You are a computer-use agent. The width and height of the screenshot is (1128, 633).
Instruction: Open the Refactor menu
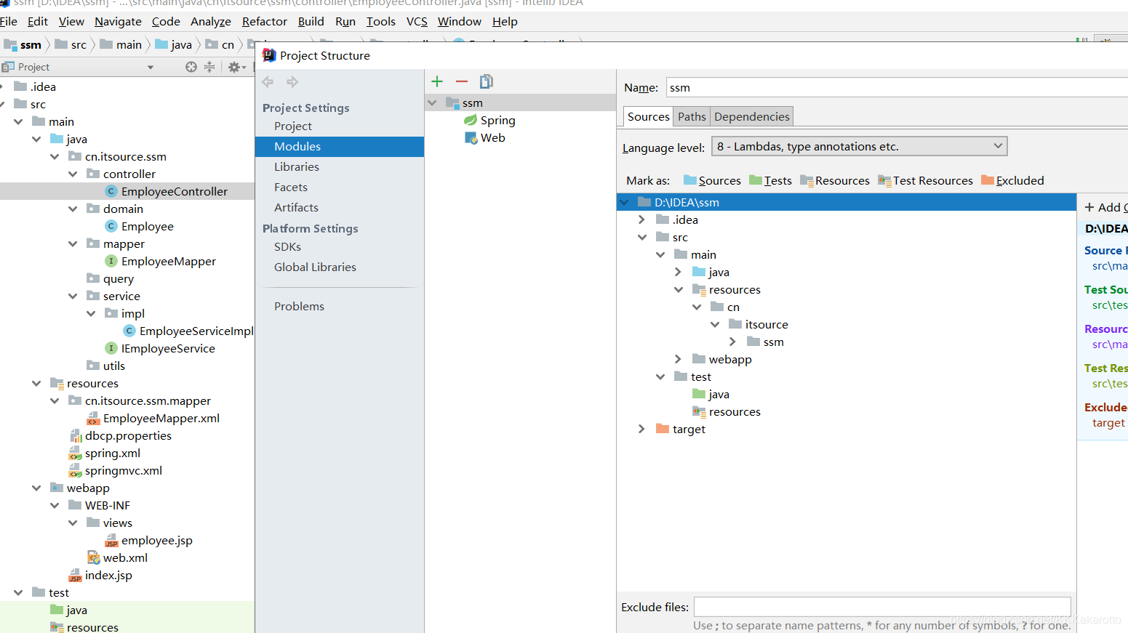tap(264, 22)
